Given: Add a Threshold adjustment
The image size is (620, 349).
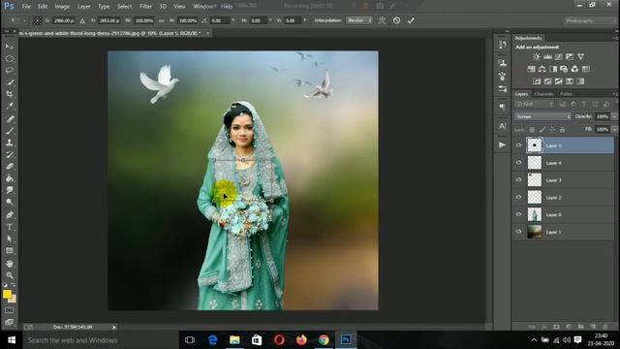Looking at the screenshot, I should coord(558,81).
